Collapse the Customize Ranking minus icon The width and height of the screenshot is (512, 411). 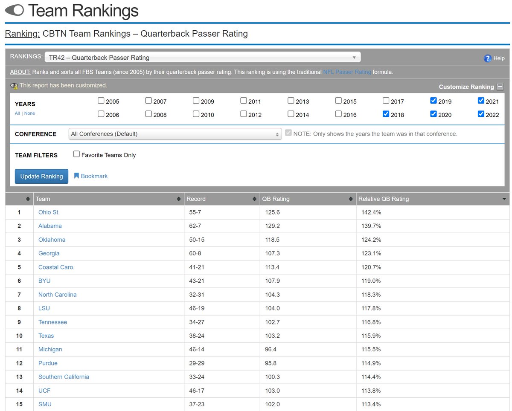pos(500,87)
